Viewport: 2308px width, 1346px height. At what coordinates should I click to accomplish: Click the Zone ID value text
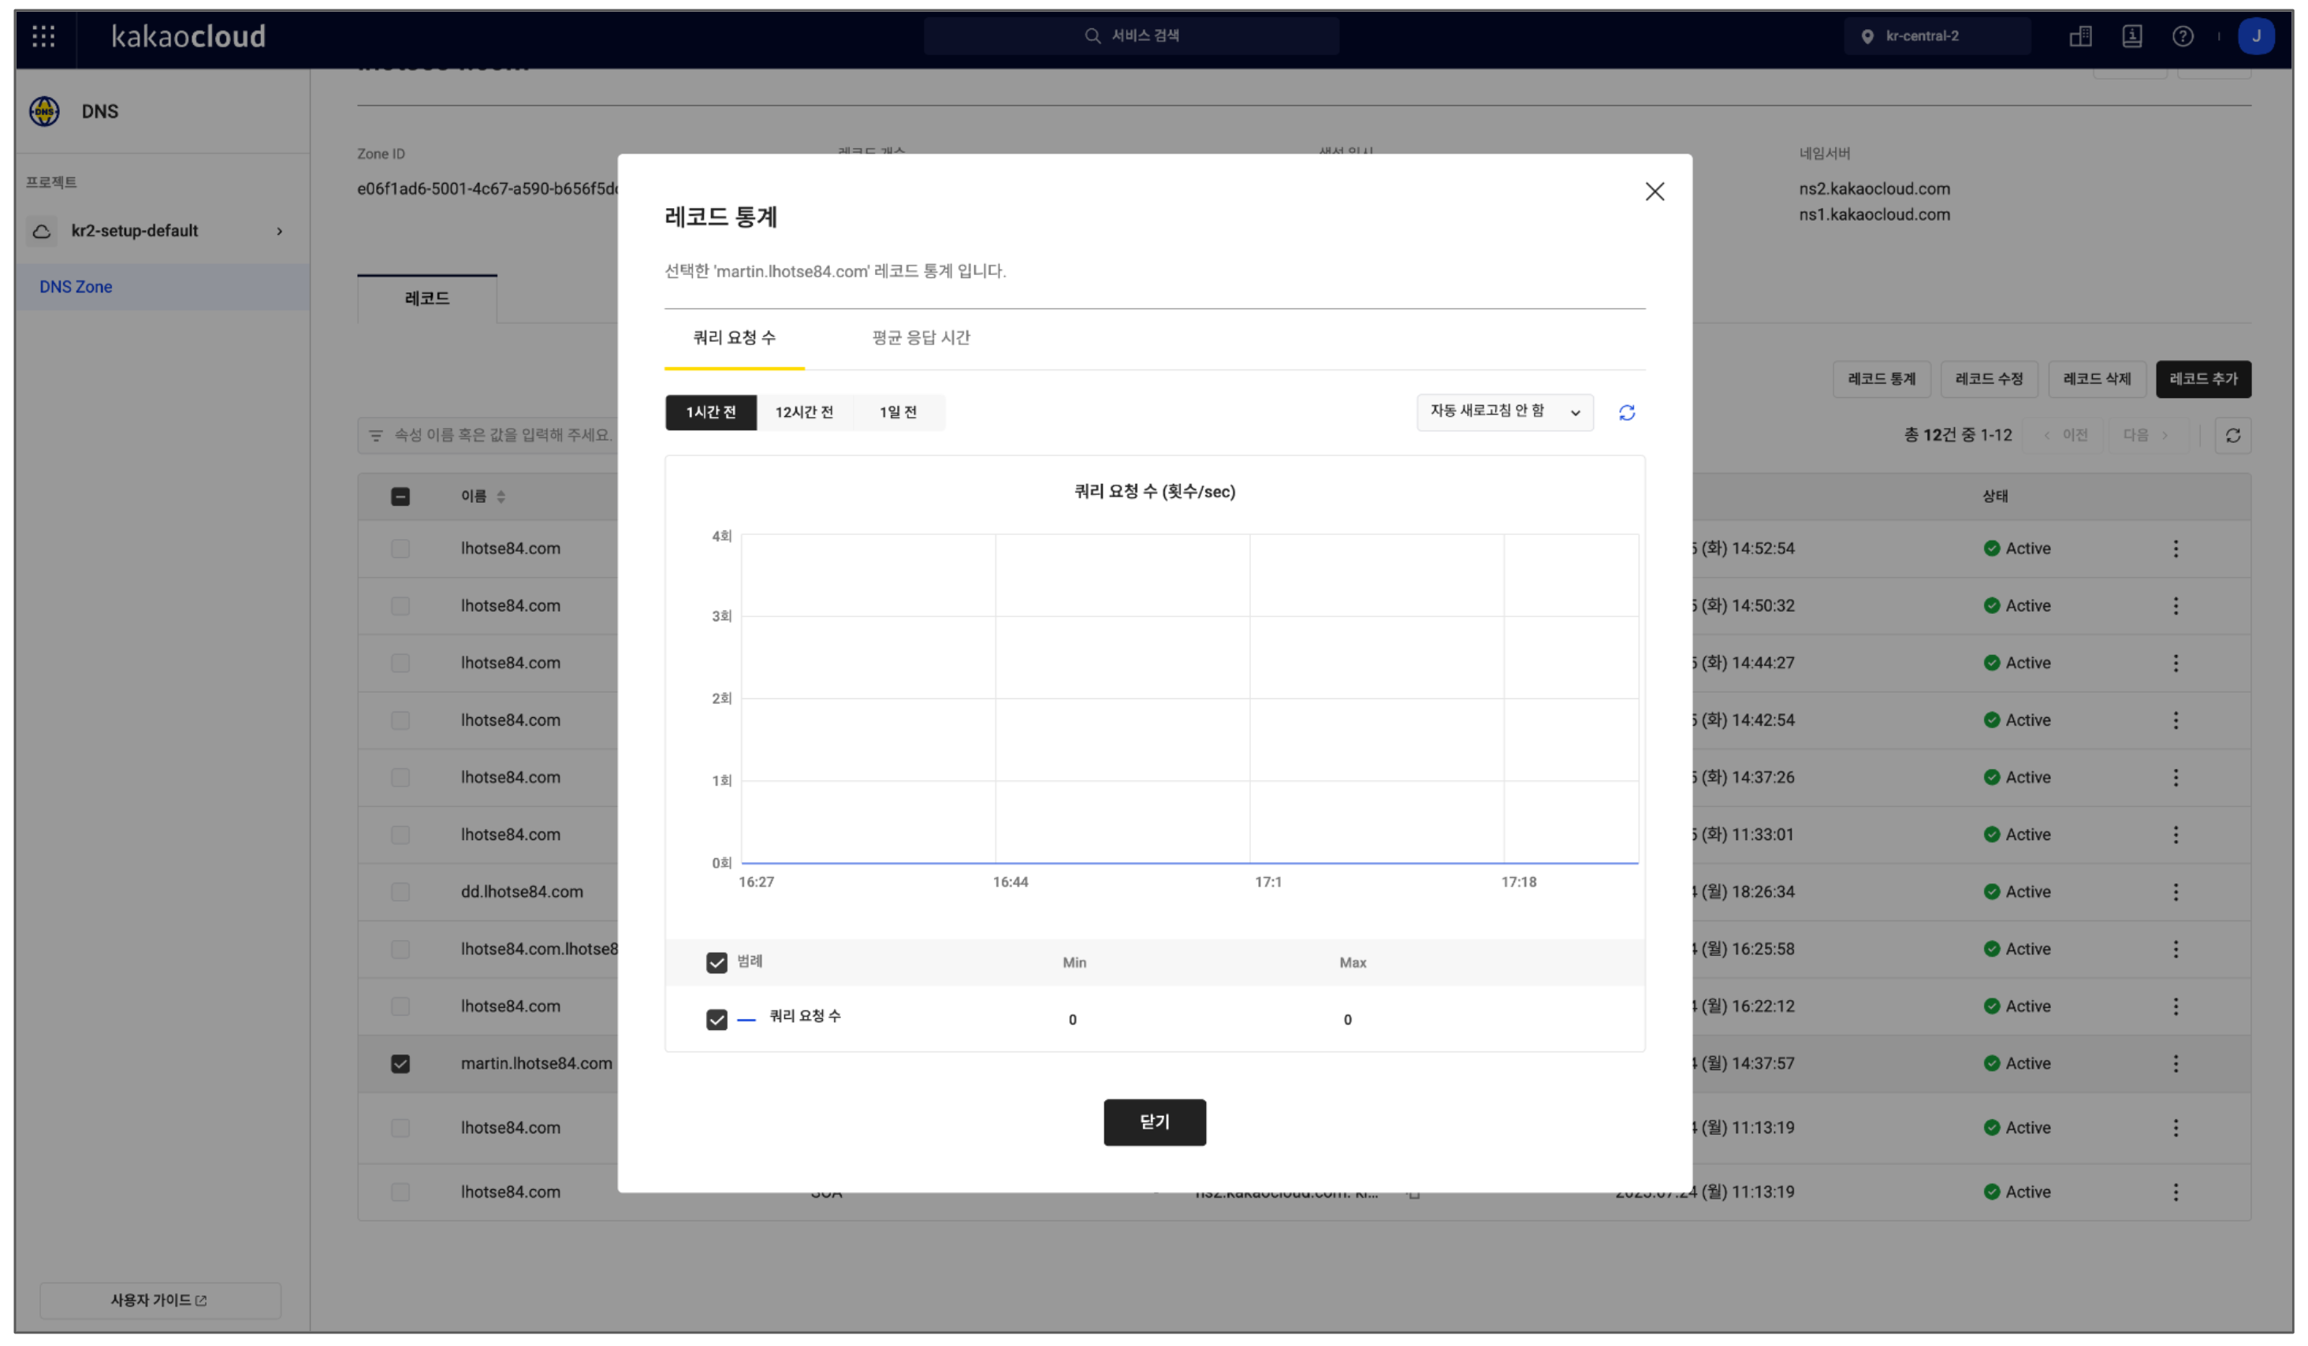488,188
